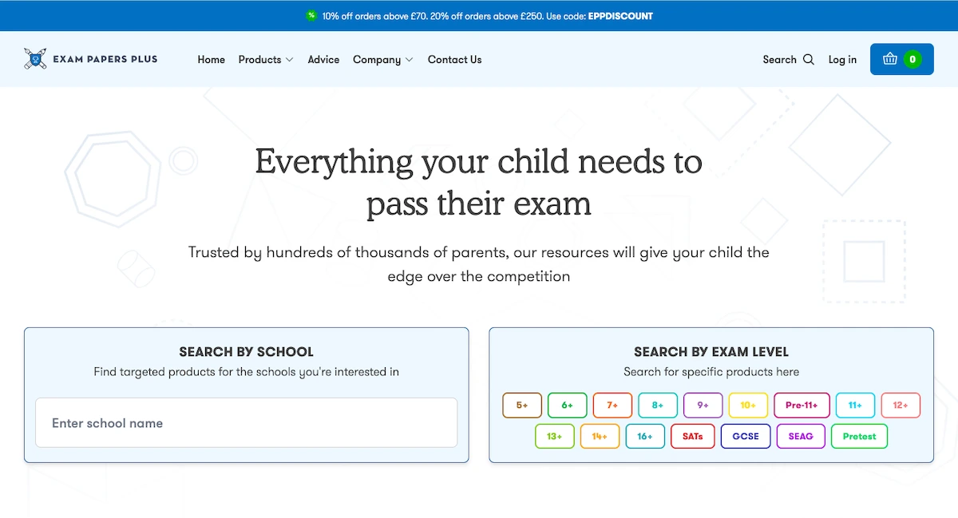958x518 pixels.
Task: Select the GCSE exam level
Action: coord(746,437)
